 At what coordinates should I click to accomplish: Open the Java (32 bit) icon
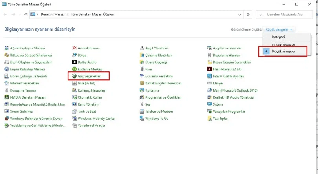[74, 83]
